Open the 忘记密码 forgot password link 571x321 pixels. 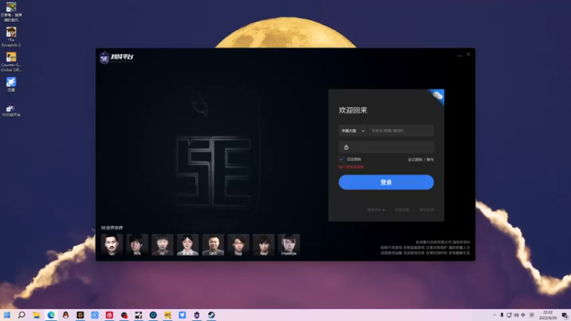pos(415,159)
